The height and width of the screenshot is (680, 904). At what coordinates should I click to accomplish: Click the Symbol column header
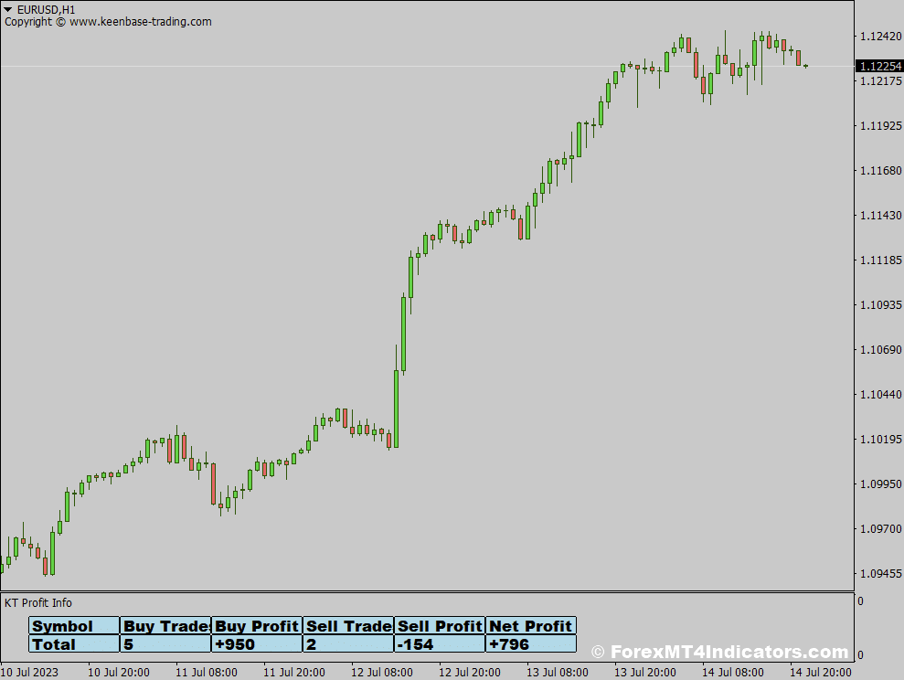pos(74,626)
